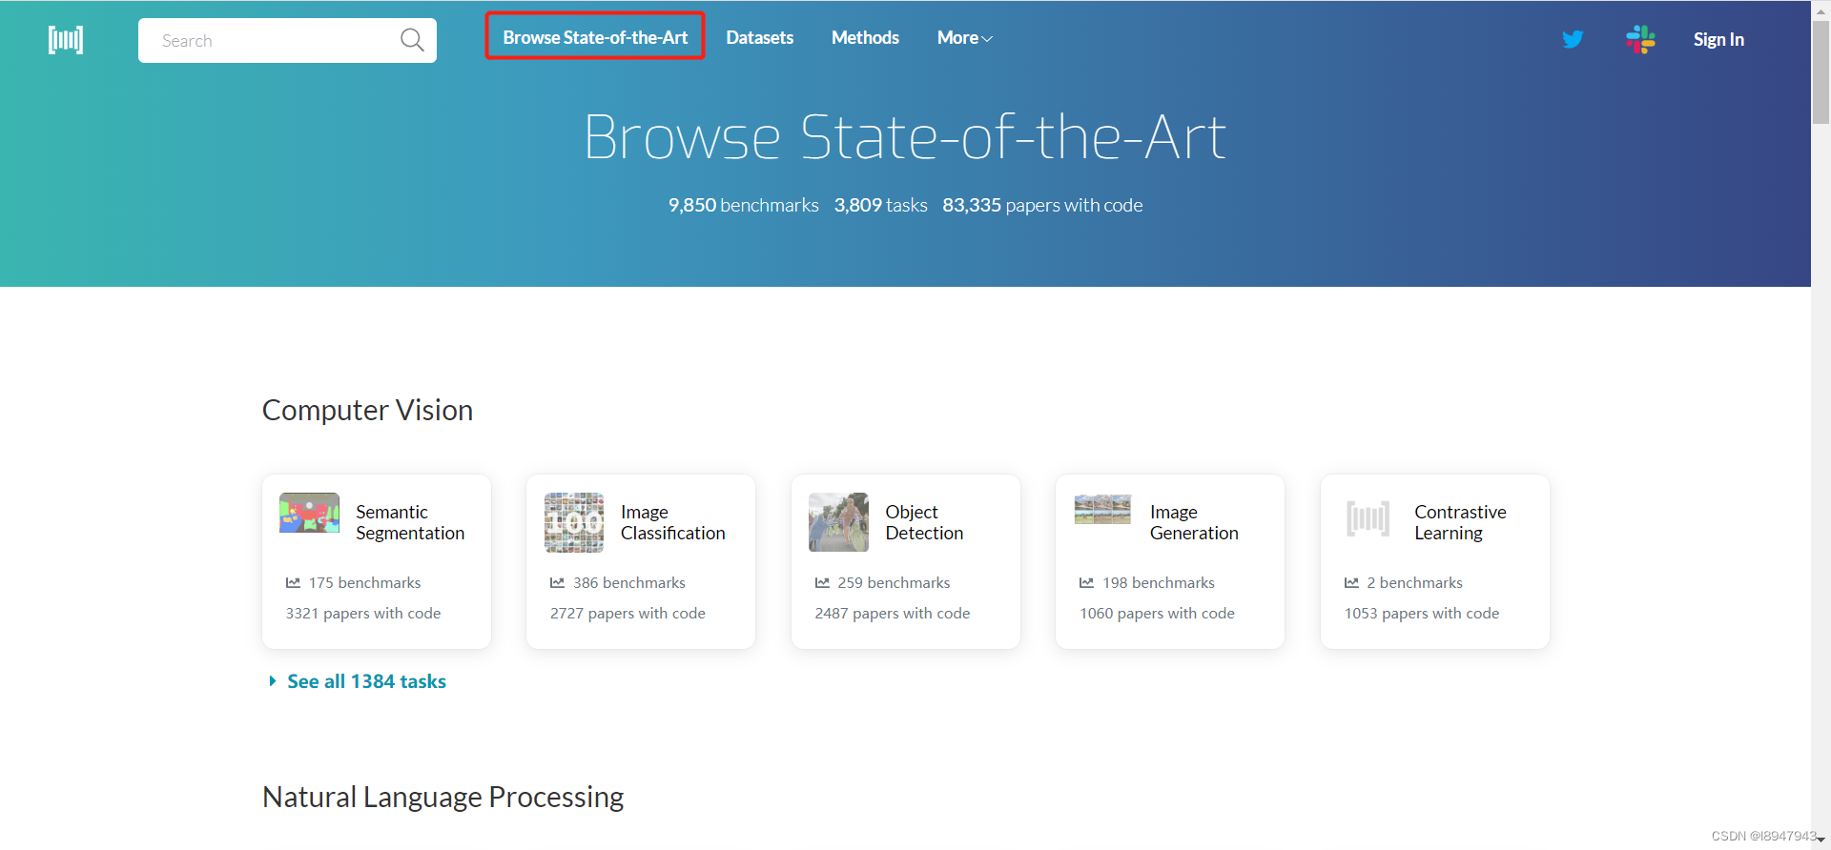The width and height of the screenshot is (1831, 850).
Task: Open the Object Detection task title
Action: tap(924, 522)
